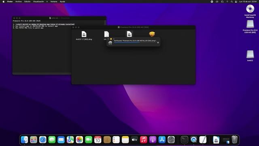Viewport: 259px width, 146px height.
Task: Open the Ayuda menu
Action: pos(62,2)
